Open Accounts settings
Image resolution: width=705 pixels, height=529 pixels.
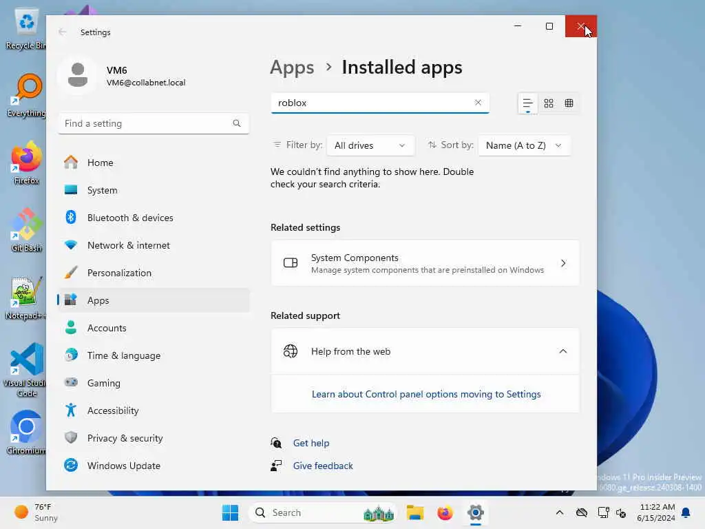[154, 328]
